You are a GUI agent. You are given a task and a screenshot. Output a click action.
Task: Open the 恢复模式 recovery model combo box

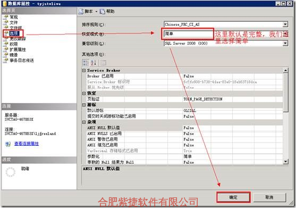(x=226, y=34)
